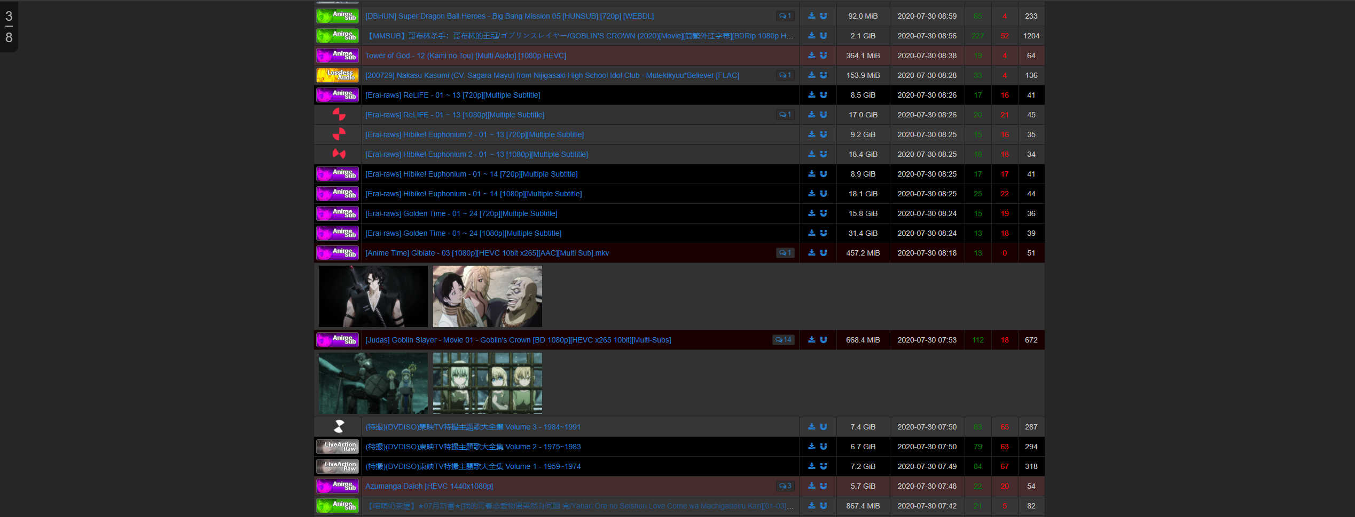Open magnet link for Azumanga Daioh
1355x517 pixels.
coord(824,486)
